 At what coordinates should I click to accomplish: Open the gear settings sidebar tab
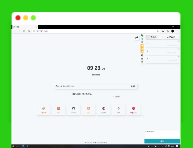(x=142, y=58)
